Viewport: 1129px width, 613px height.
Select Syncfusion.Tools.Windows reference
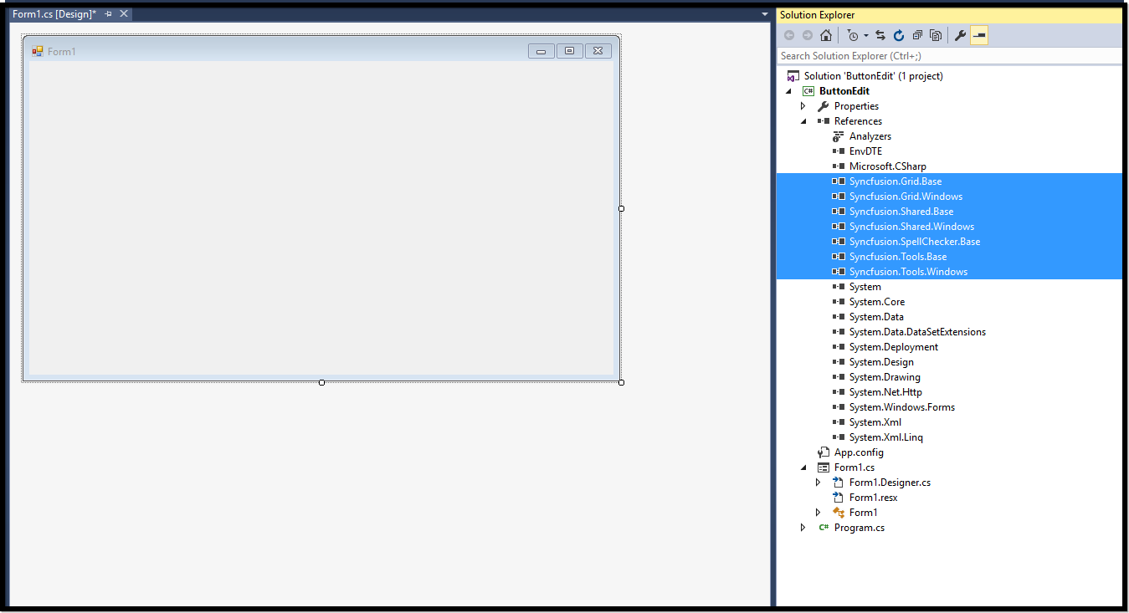pos(908,272)
